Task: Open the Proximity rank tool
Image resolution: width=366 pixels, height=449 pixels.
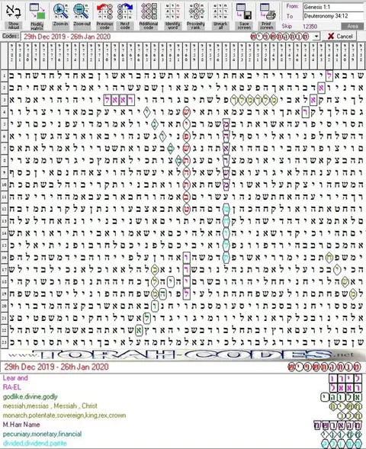Action: tap(196, 15)
